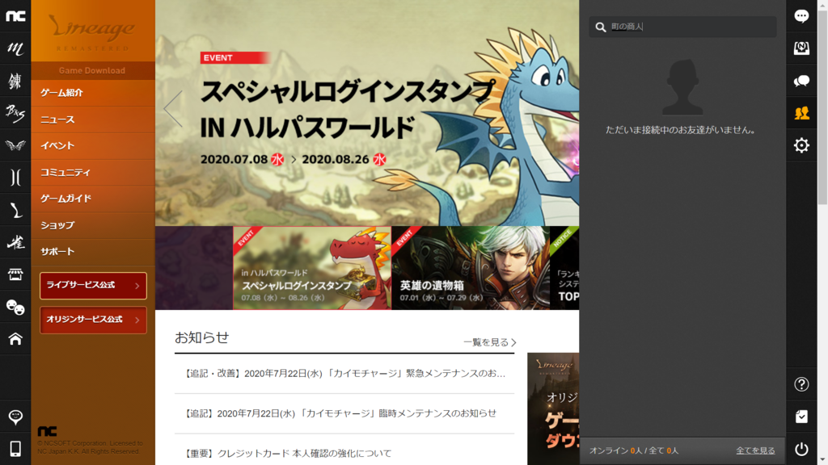This screenshot has width=828, height=465.
Task: Click the main スペシャルログインスタンプ hero banner
Action: point(367,113)
